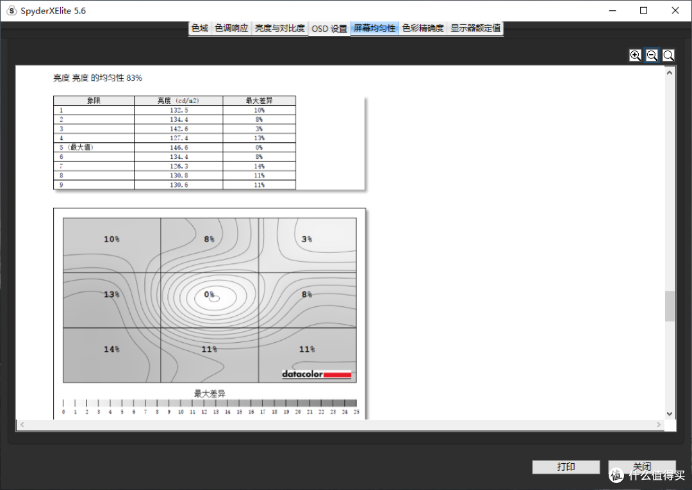Click the 132.5 brightness value

(179, 110)
